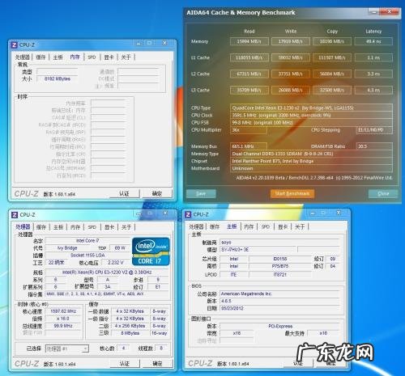
Task: Click 确定 button in memory CPU-Z window
Action: pyautogui.click(x=157, y=193)
